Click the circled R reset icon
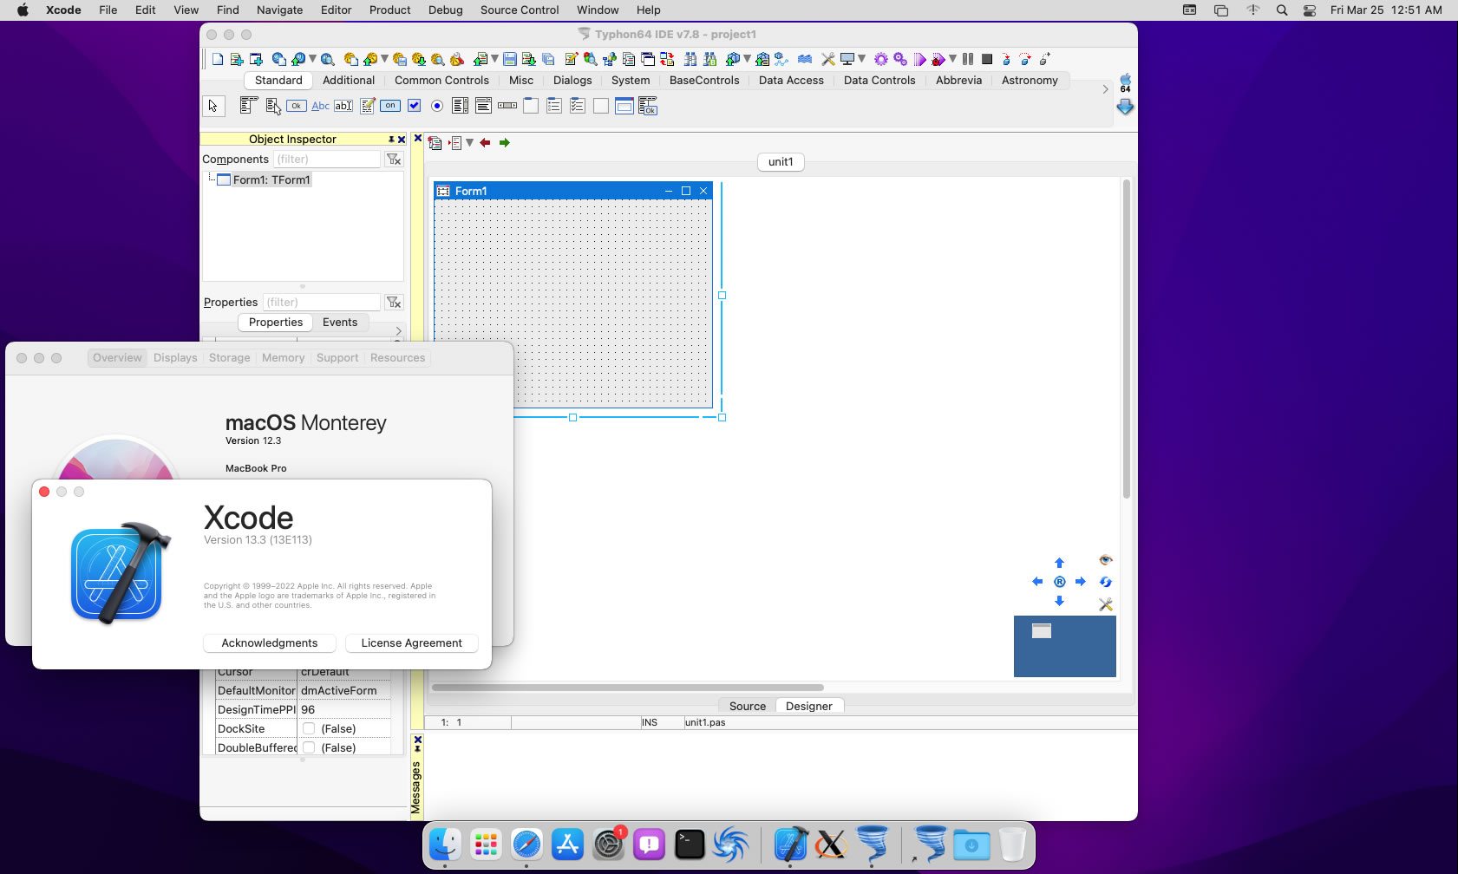 pos(1059,582)
